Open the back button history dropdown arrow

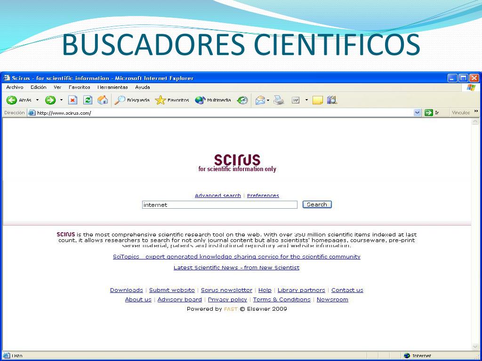[37, 100]
